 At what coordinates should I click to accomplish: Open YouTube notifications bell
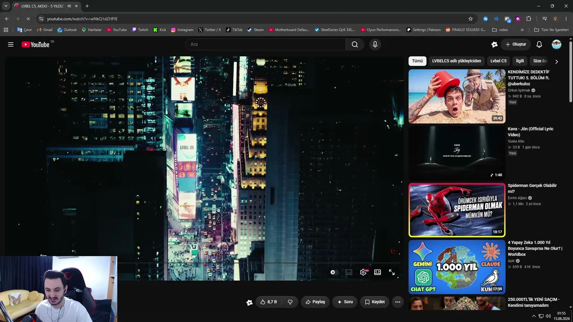click(539, 44)
